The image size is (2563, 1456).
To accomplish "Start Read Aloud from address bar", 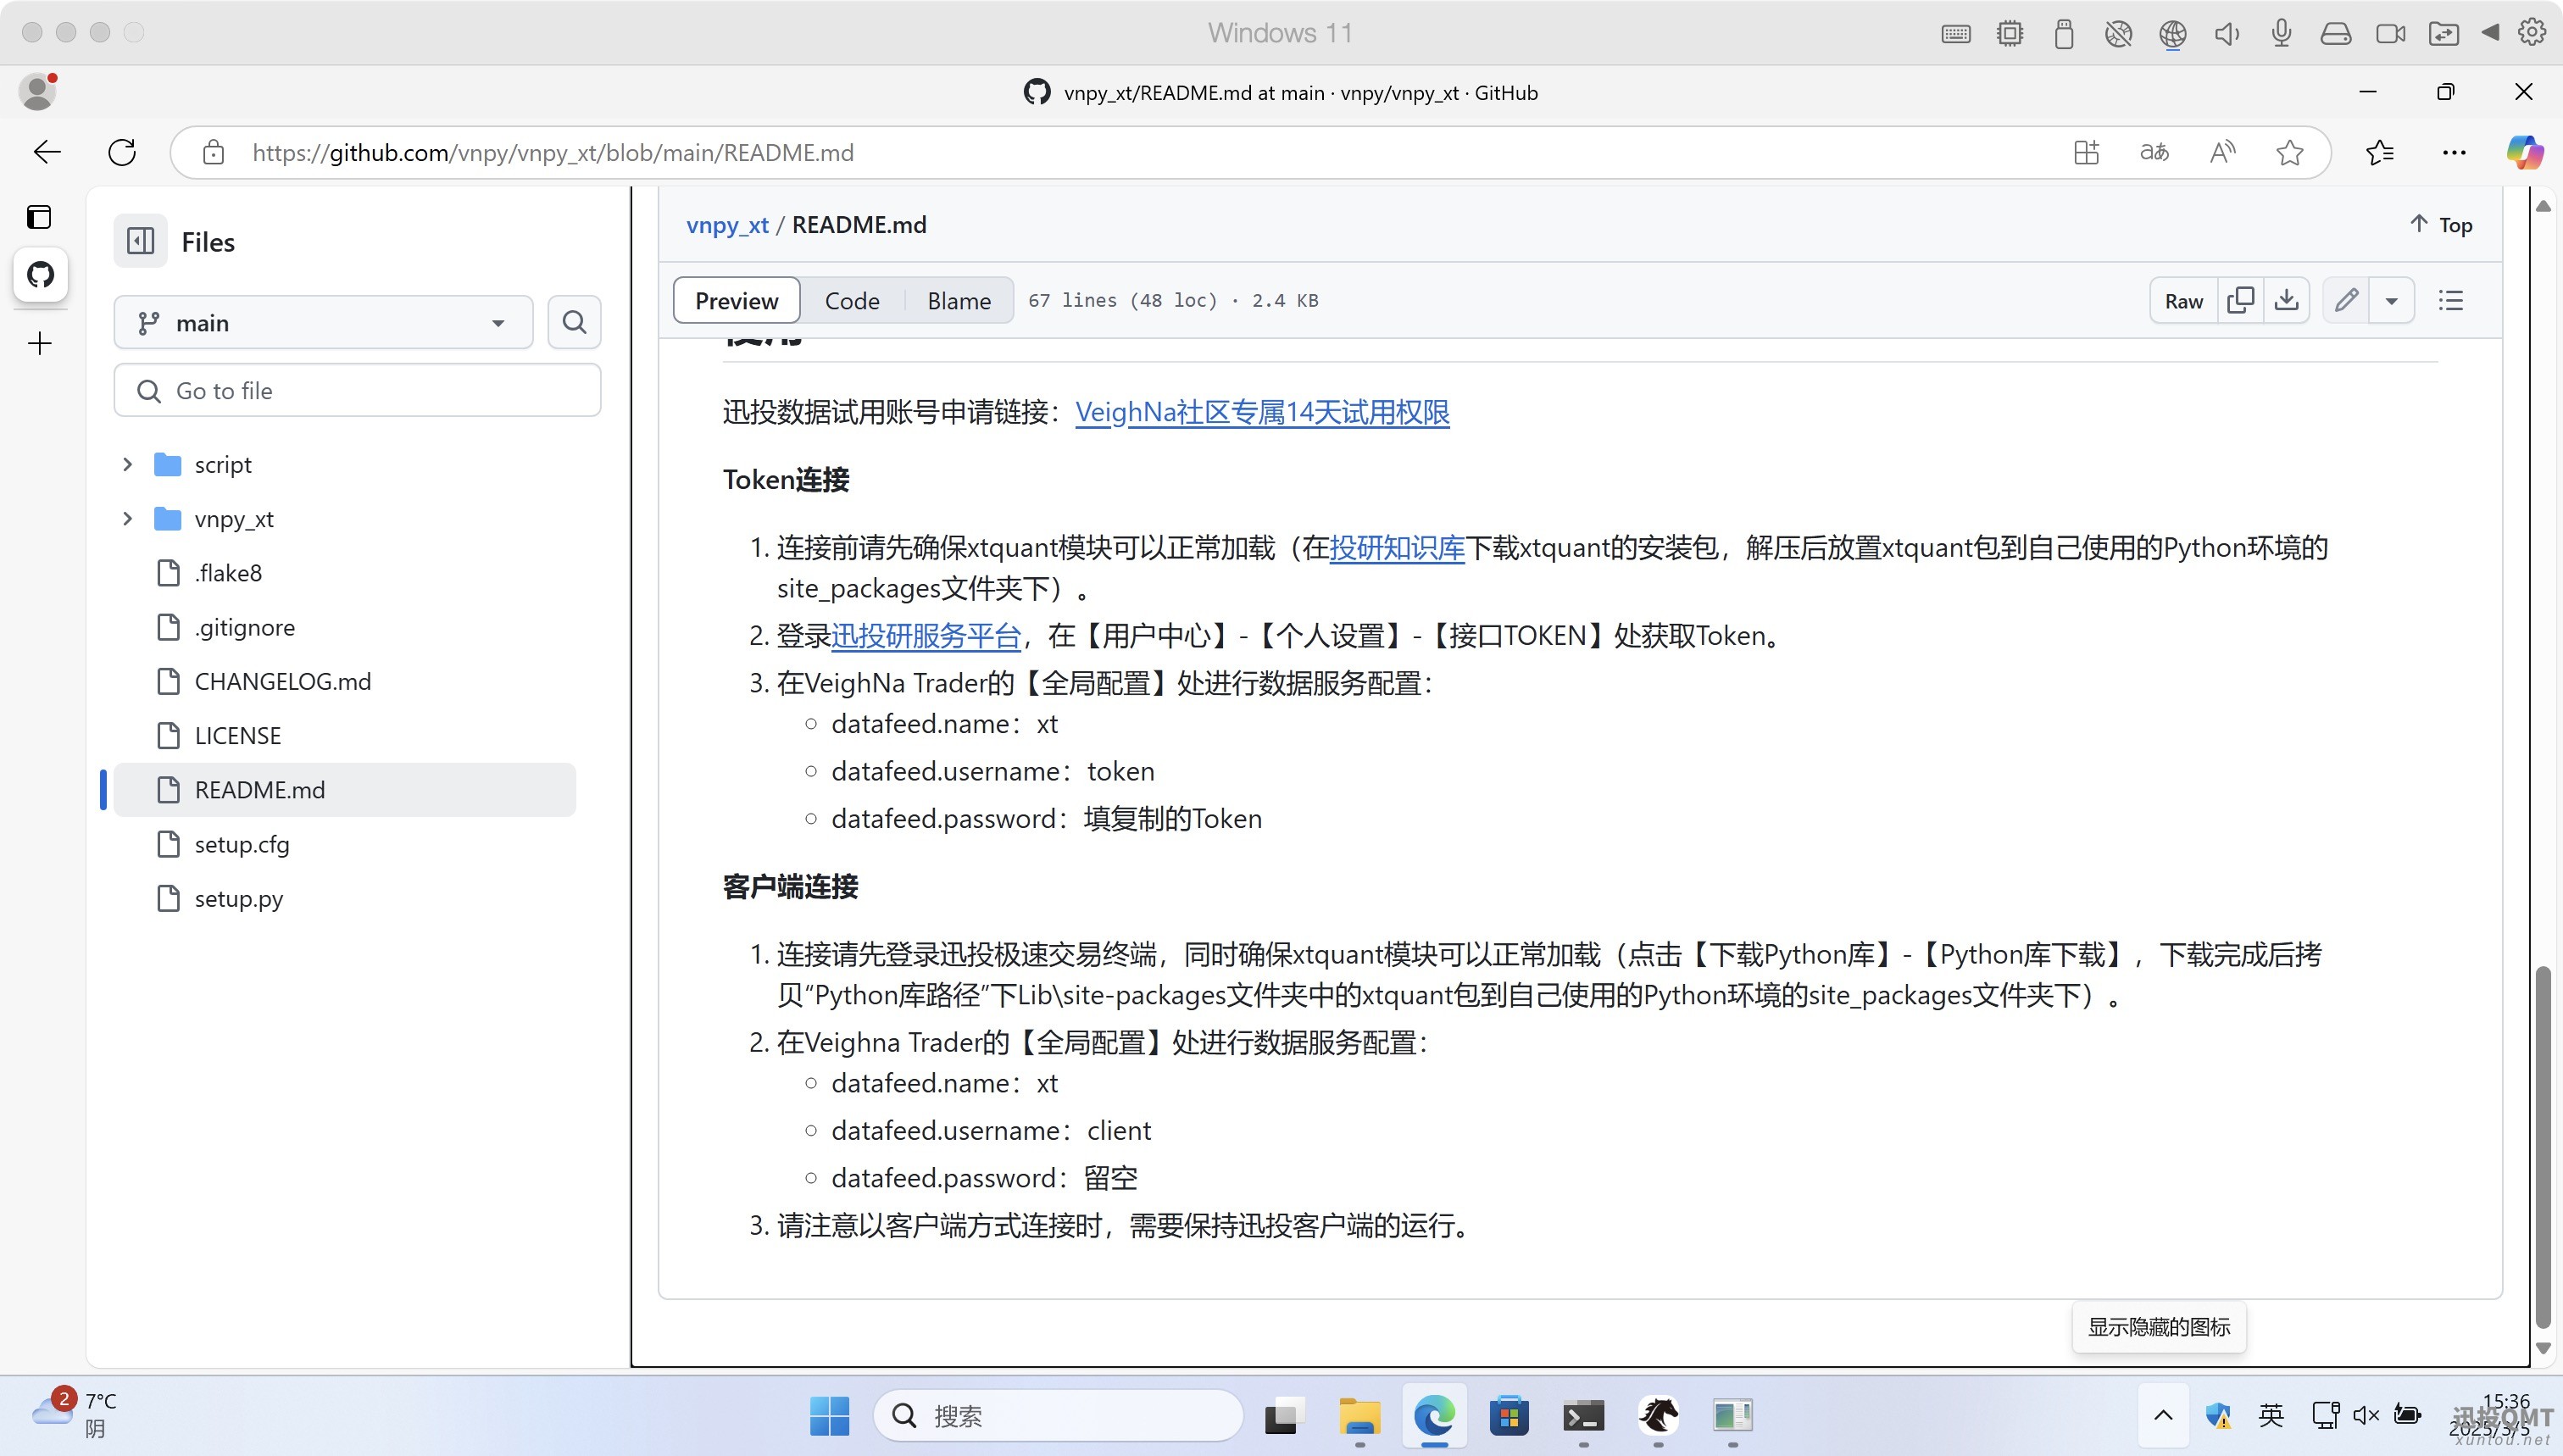I will (2222, 152).
